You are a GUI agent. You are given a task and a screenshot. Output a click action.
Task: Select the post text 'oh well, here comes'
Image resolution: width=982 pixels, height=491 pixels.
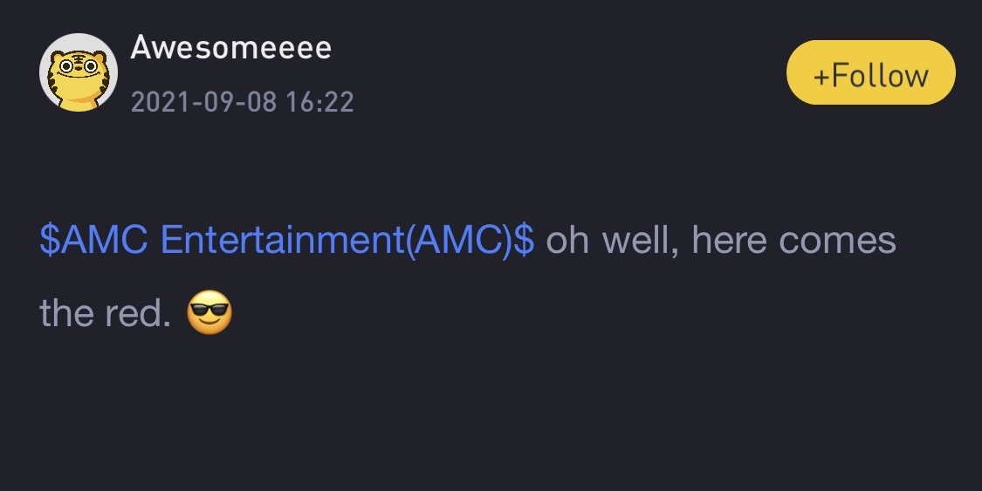click(721, 240)
